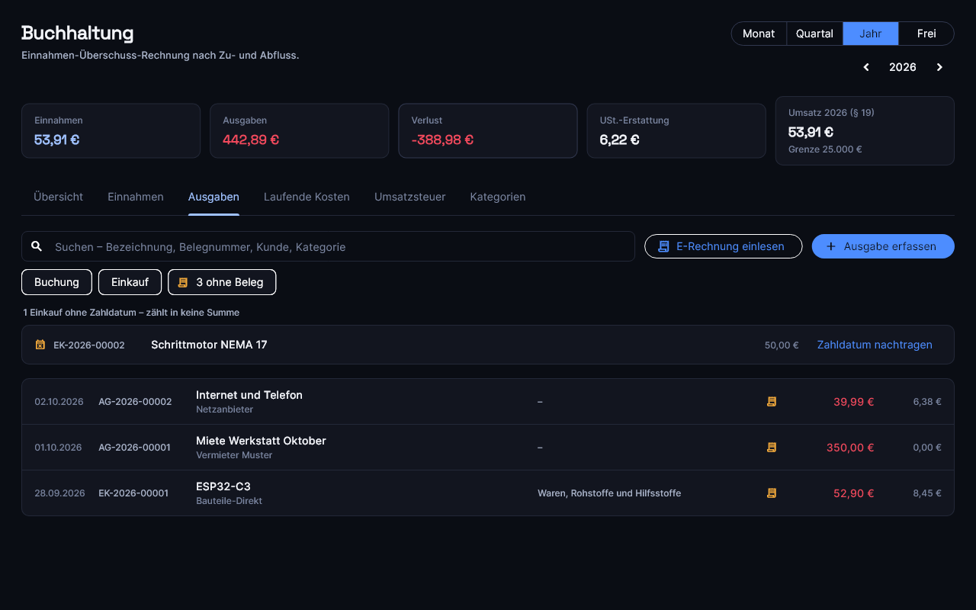Open the ESP32-C3 purchase row
Screen dimensions: 976x610
pos(488,493)
